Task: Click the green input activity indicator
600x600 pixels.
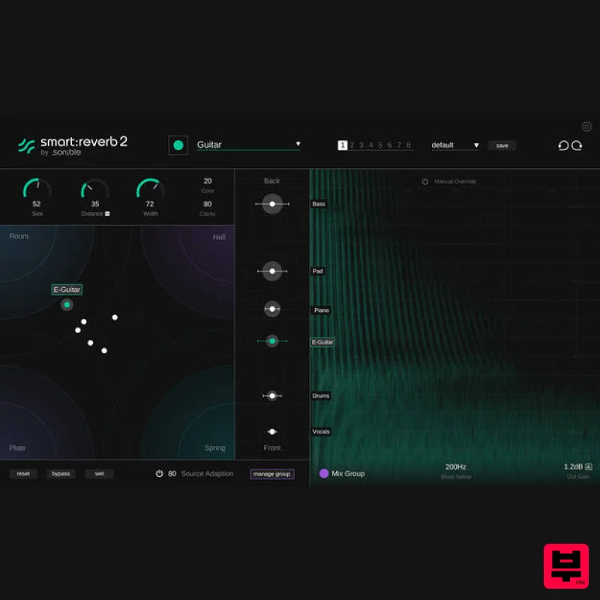Action: click(178, 144)
